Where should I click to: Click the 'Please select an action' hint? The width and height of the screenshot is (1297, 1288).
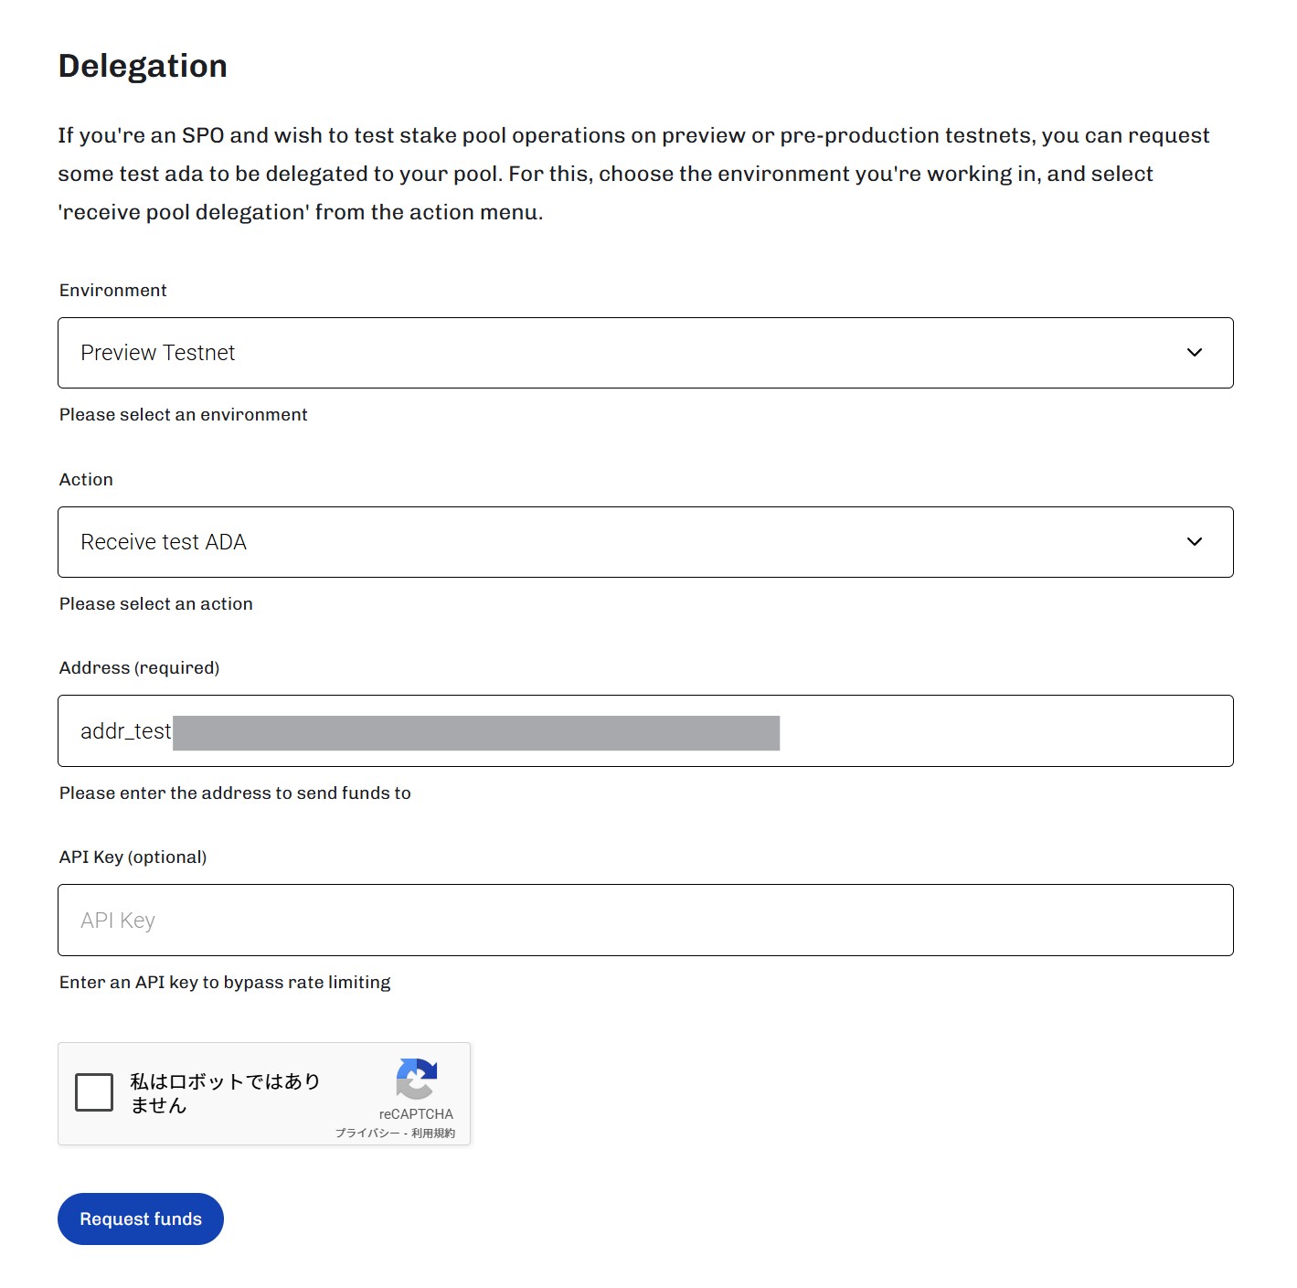coord(156,604)
